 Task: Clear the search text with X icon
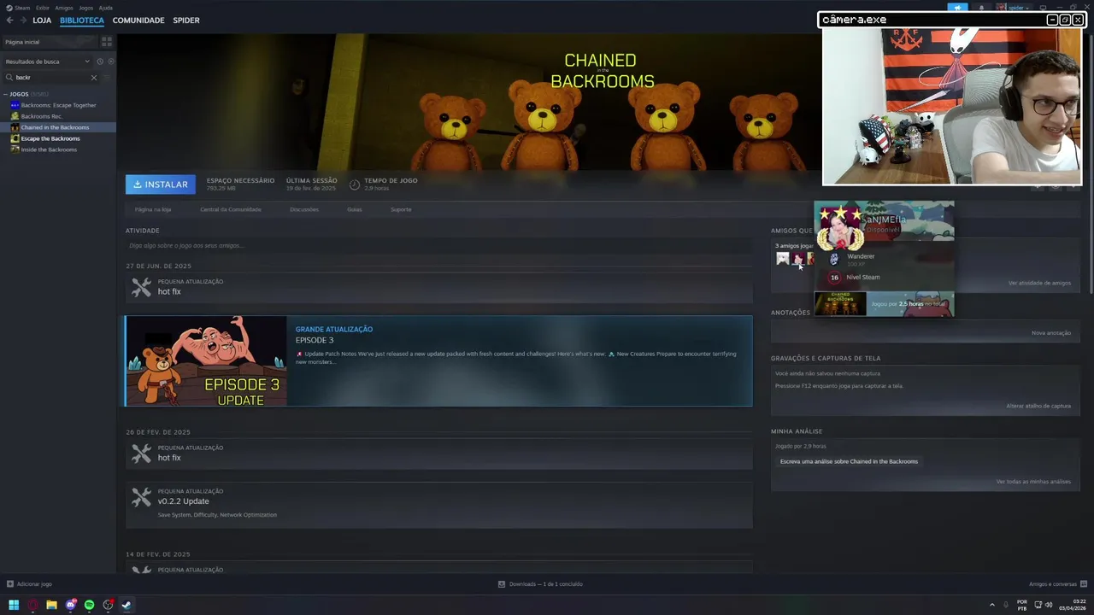point(94,78)
